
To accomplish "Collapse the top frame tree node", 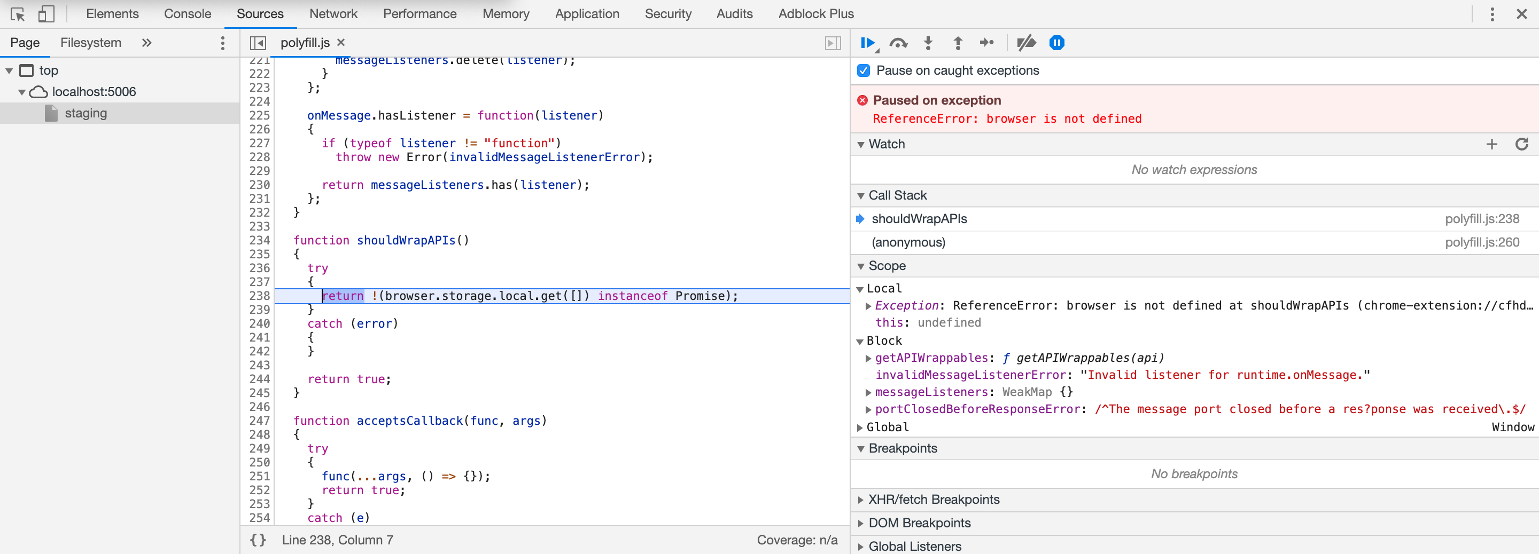I will 9,71.
